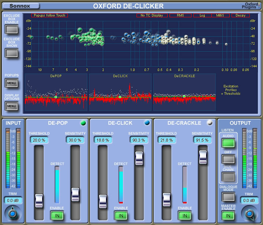Click the DE-CRACKLE Sensitivity slider handle
The image size is (263, 225).
tap(203, 157)
